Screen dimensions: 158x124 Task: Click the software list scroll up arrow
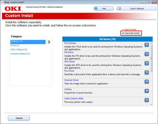tap(151, 43)
